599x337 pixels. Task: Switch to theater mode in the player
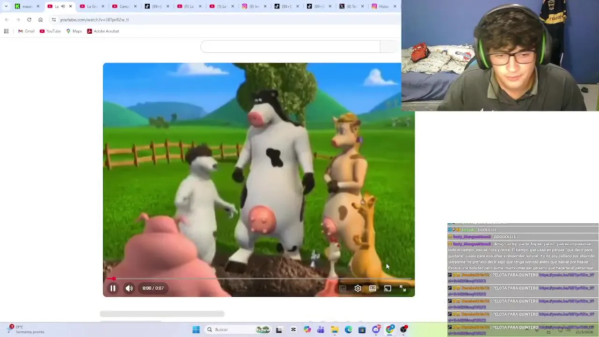tap(373, 288)
